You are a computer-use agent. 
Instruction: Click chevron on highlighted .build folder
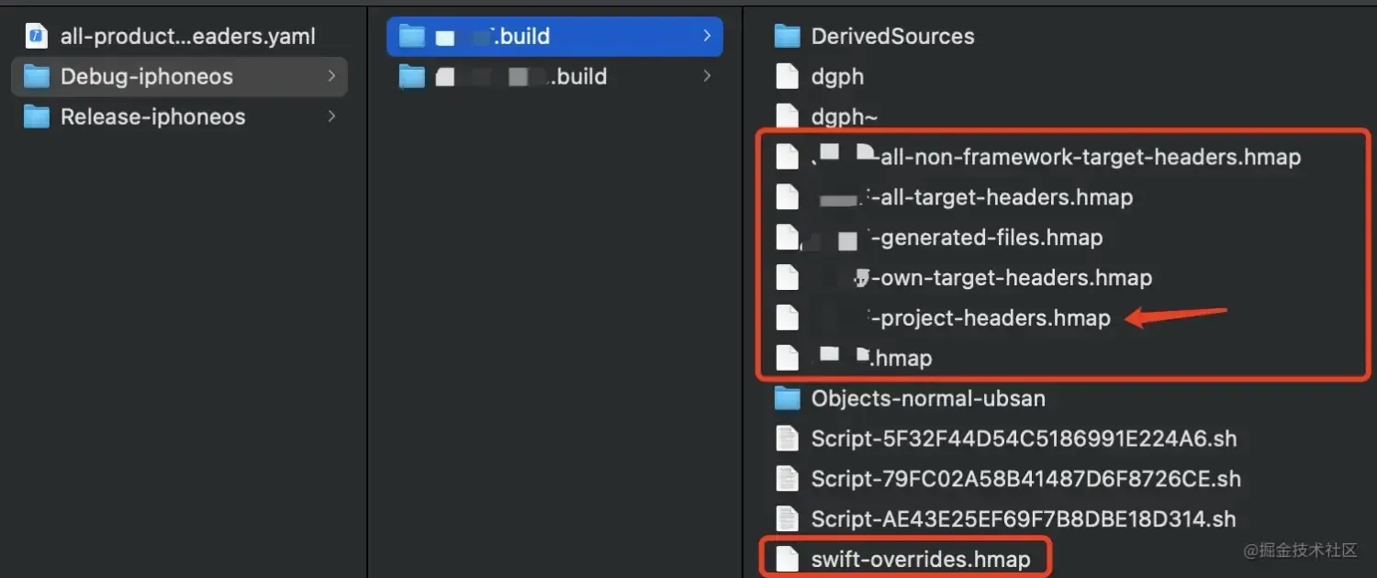(x=707, y=37)
